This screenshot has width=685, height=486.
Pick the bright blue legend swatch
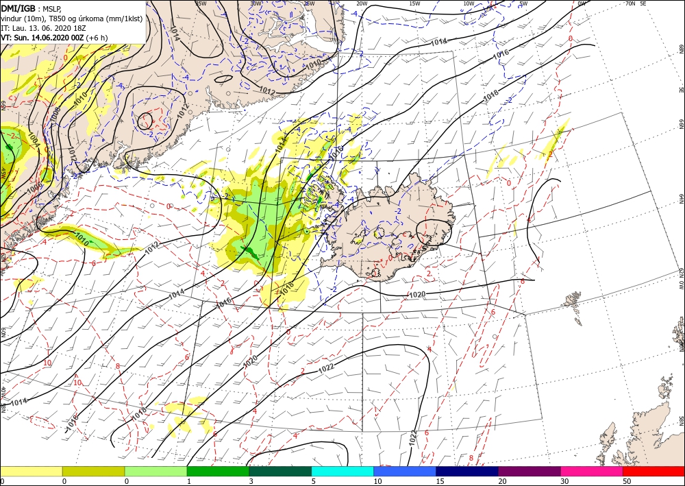tap(405, 471)
